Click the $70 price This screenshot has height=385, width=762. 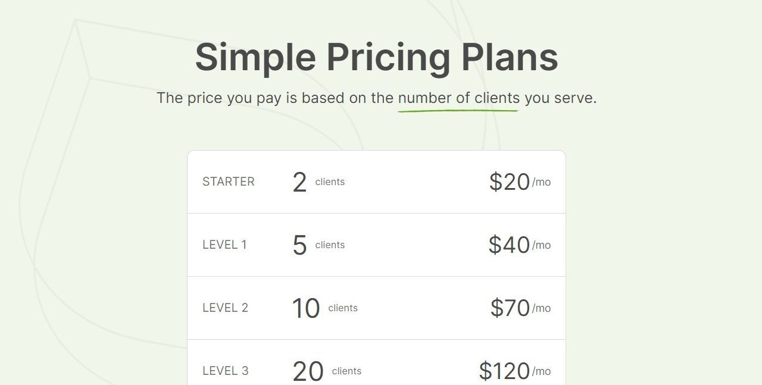tap(510, 308)
